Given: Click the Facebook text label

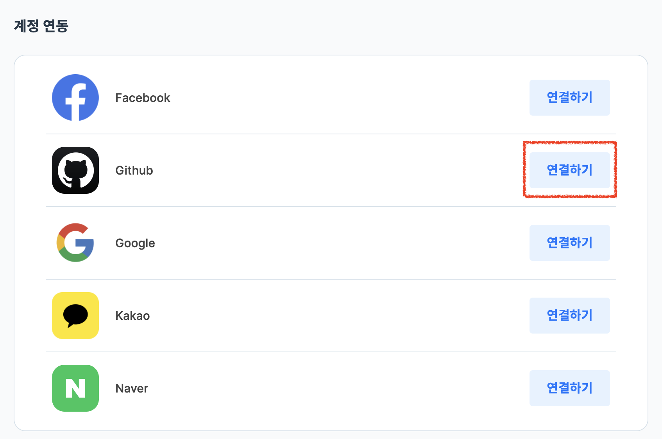Looking at the screenshot, I should point(143,98).
